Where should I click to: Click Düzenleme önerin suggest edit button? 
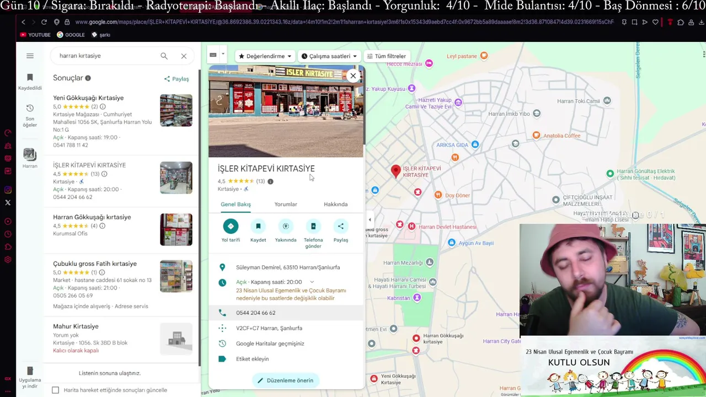[x=285, y=380]
